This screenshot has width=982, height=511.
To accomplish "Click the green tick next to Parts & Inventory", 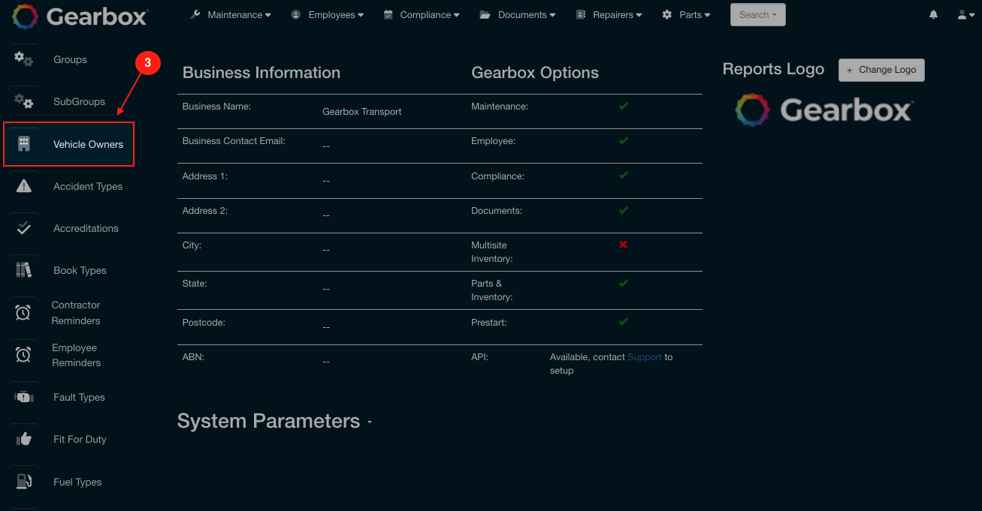I will tap(624, 283).
